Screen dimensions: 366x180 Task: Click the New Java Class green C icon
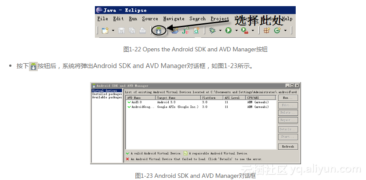tap(277, 30)
